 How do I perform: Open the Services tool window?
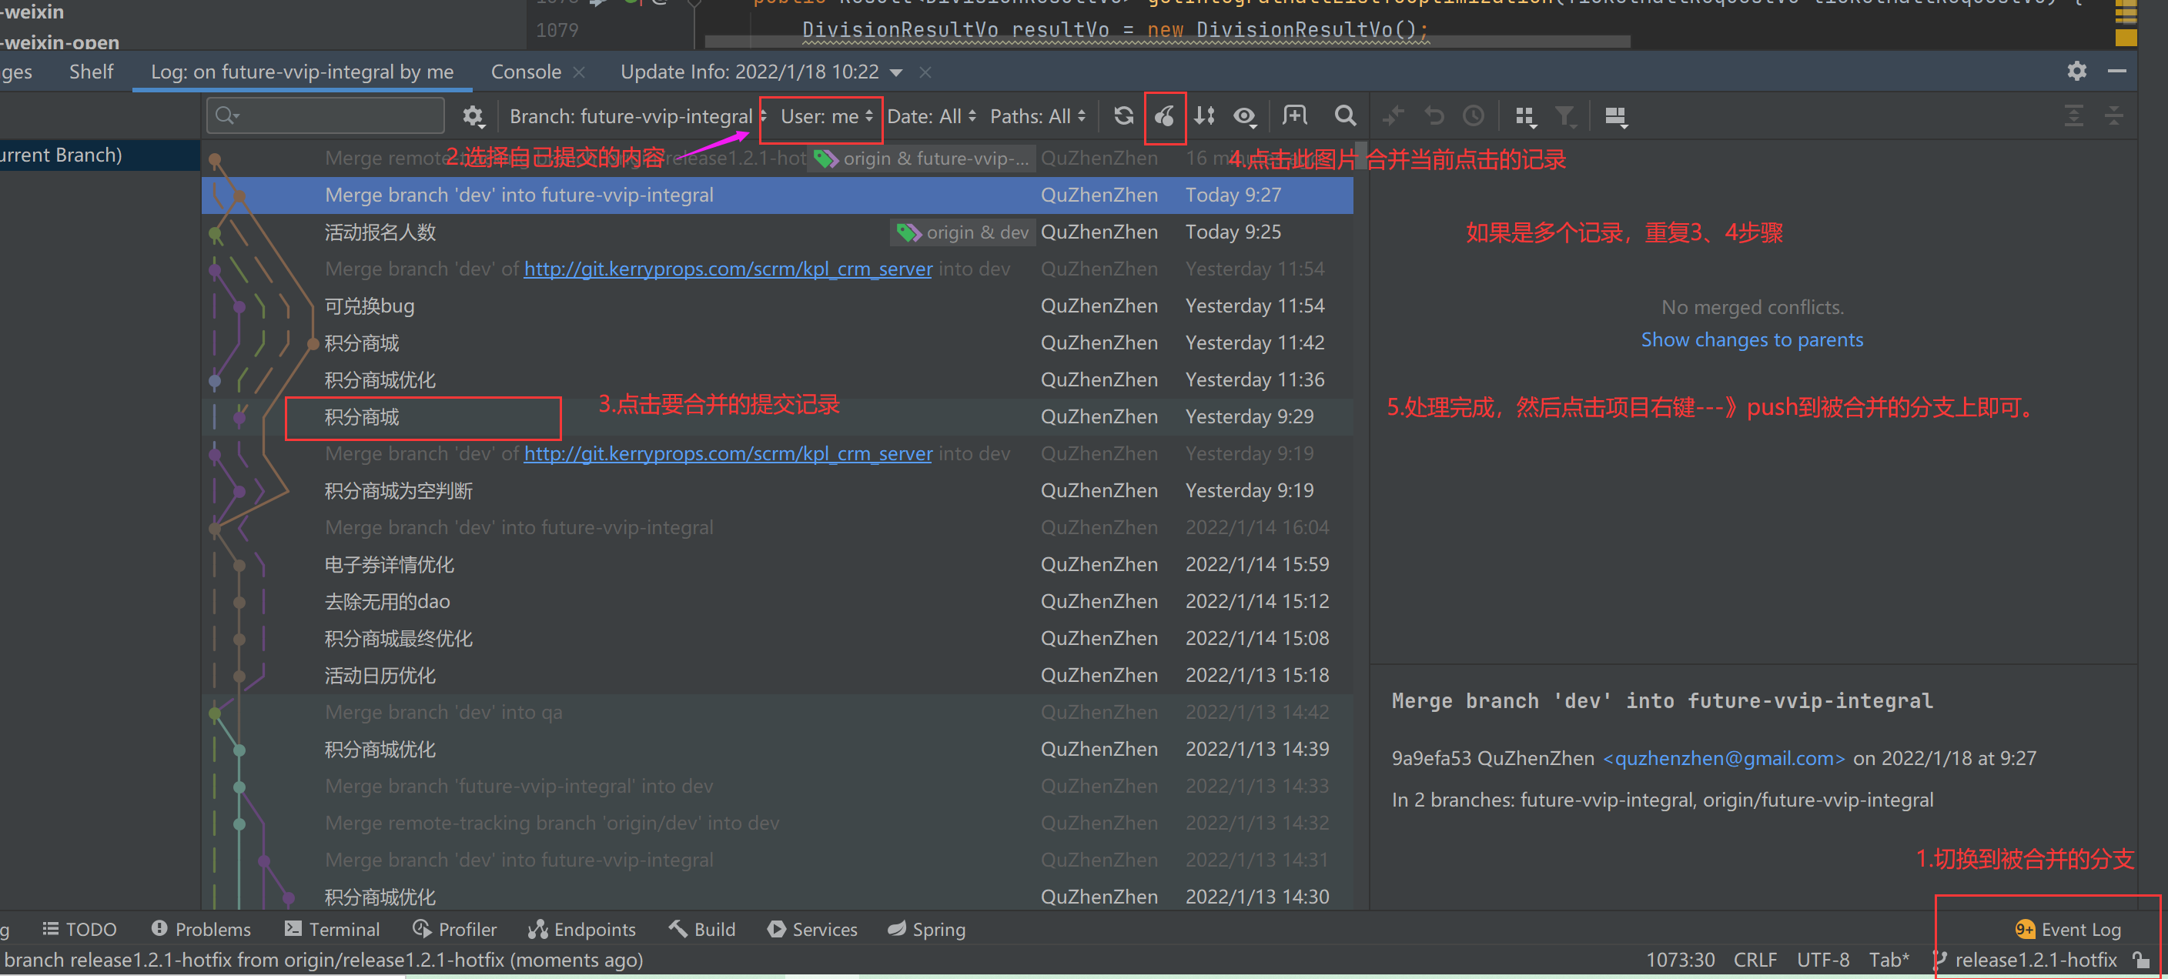[813, 930]
